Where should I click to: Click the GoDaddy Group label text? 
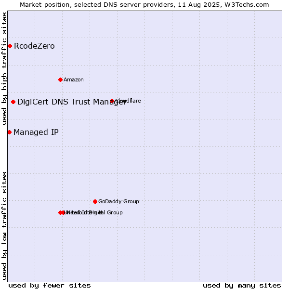point(118,201)
